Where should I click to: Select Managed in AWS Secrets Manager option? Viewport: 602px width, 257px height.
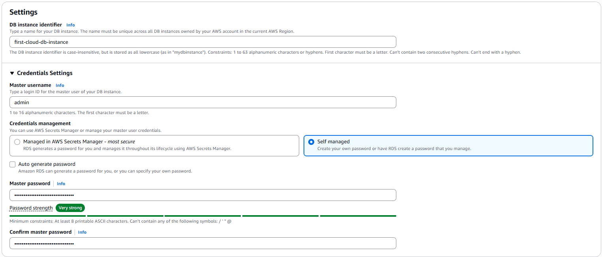[x=17, y=142]
